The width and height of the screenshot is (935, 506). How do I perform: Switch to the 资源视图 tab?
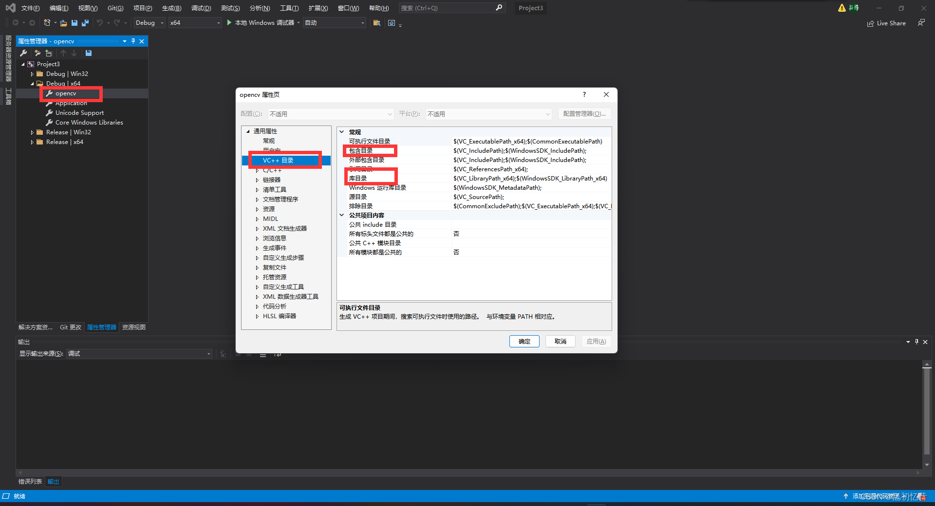pos(134,327)
